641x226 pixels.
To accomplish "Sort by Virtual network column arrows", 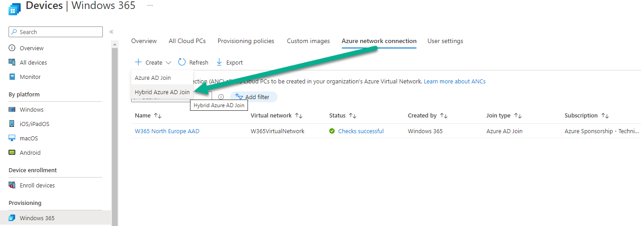I will tap(299, 116).
